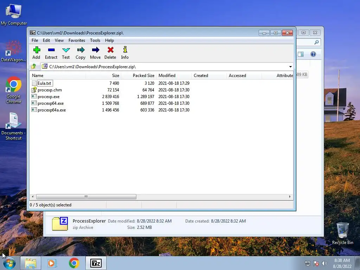The image size is (360, 270).
Task: Sort by the Size column header
Action: coord(103,76)
